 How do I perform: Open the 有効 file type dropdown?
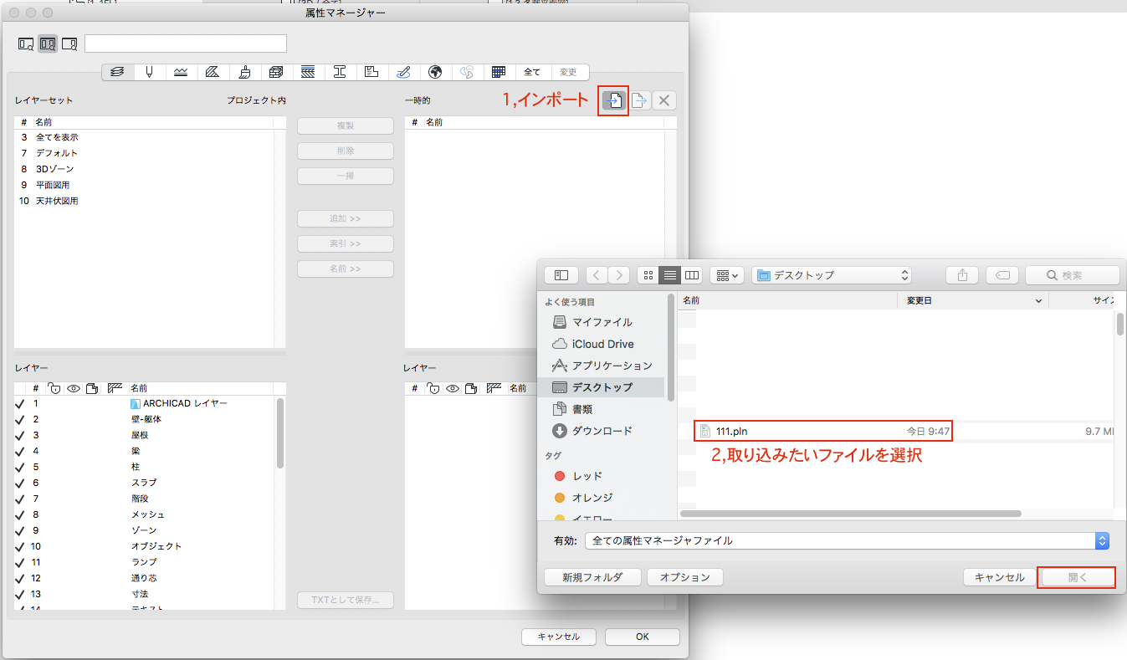coord(847,541)
